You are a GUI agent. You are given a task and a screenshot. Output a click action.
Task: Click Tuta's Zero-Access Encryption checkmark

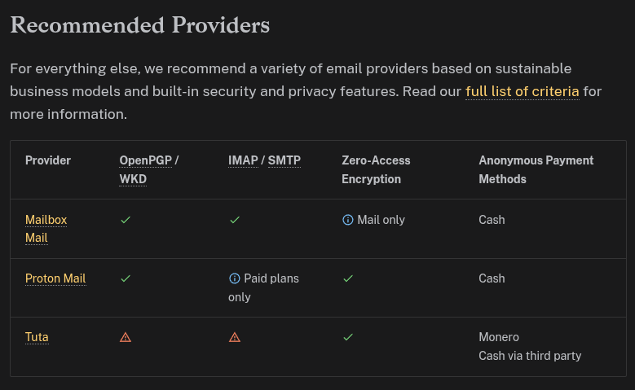tap(348, 337)
